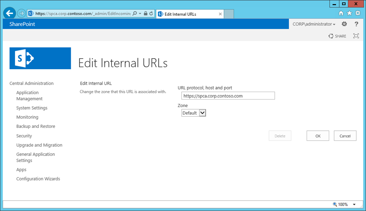Open the Monitoring section
The image size is (366, 211).
click(x=27, y=117)
